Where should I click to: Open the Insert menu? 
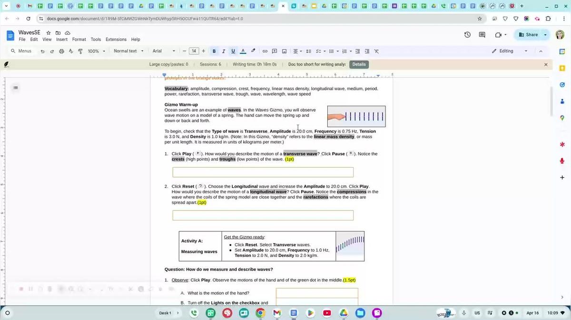tap(62, 39)
